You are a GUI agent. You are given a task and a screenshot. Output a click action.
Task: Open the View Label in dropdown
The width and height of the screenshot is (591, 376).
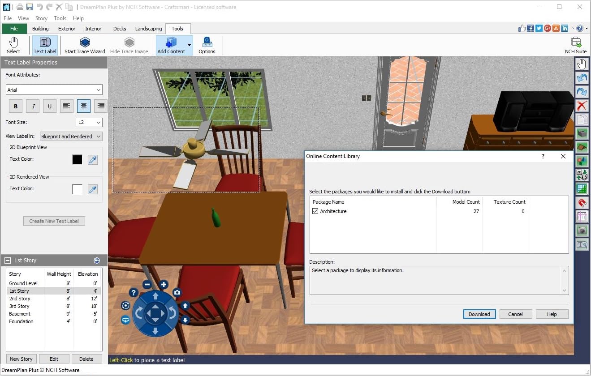tap(71, 137)
